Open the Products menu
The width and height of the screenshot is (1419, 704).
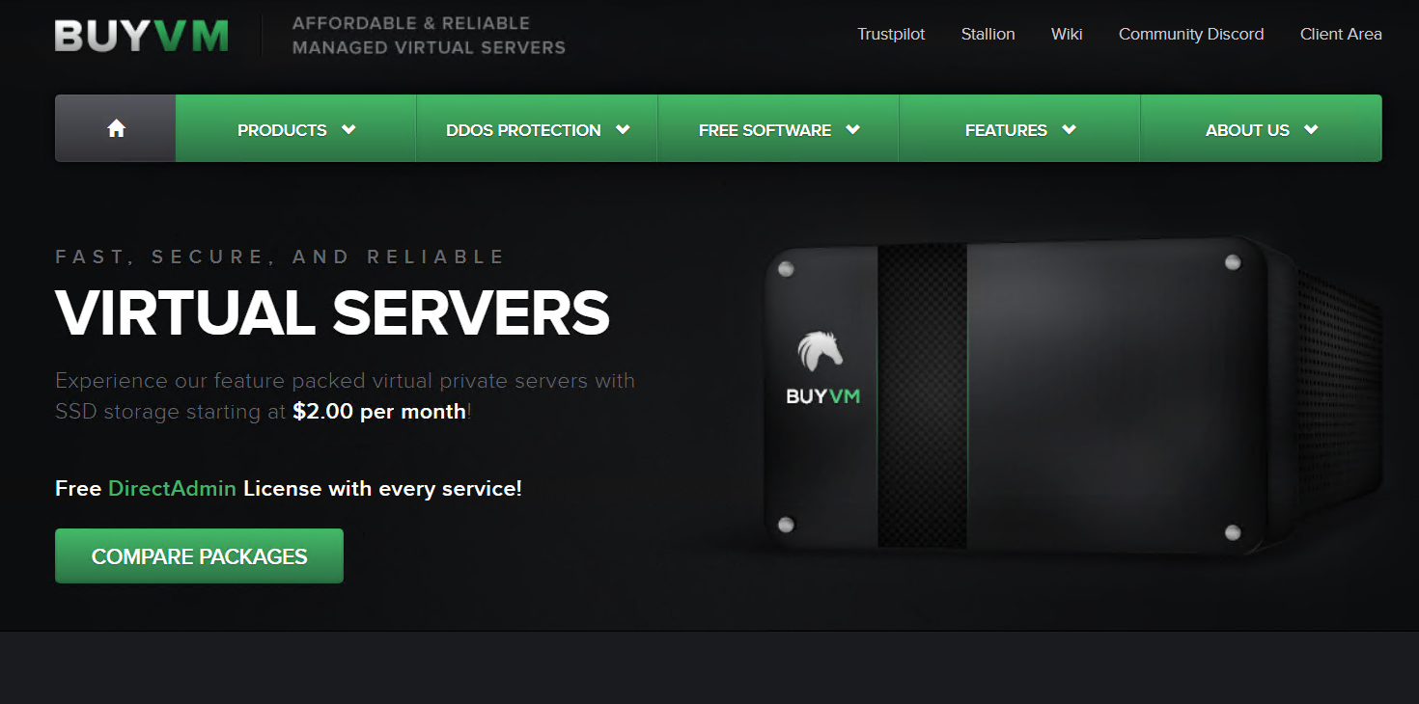pos(296,129)
